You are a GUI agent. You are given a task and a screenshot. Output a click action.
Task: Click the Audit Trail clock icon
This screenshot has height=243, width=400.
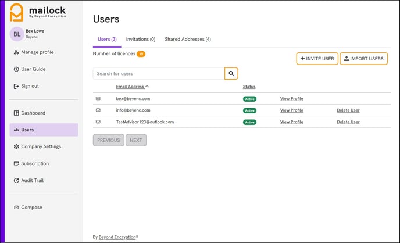[x=16, y=181]
